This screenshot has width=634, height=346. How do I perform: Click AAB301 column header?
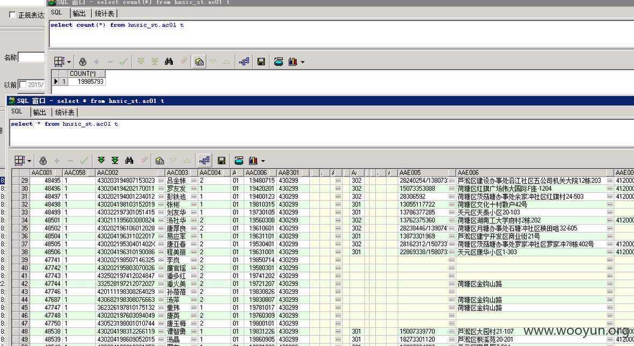(293, 172)
